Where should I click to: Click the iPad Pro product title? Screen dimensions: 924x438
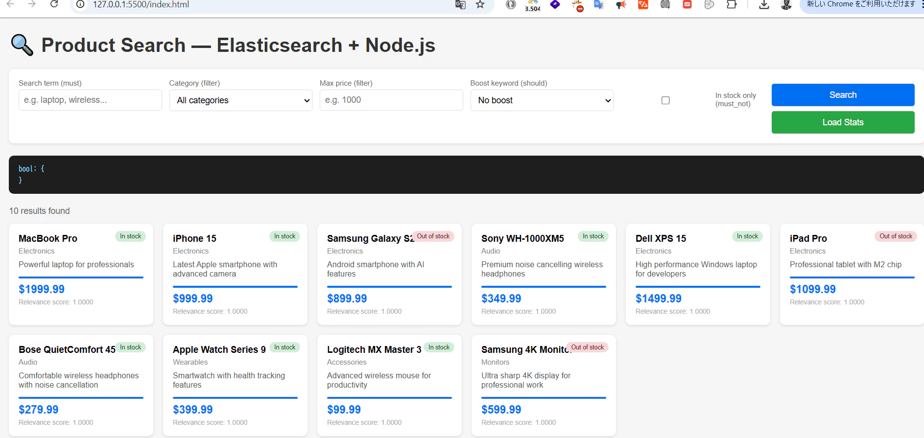(x=808, y=238)
